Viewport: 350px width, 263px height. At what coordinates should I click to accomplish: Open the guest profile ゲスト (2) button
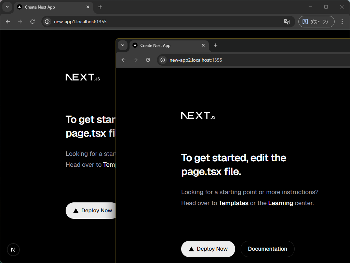pyautogui.click(x=316, y=22)
